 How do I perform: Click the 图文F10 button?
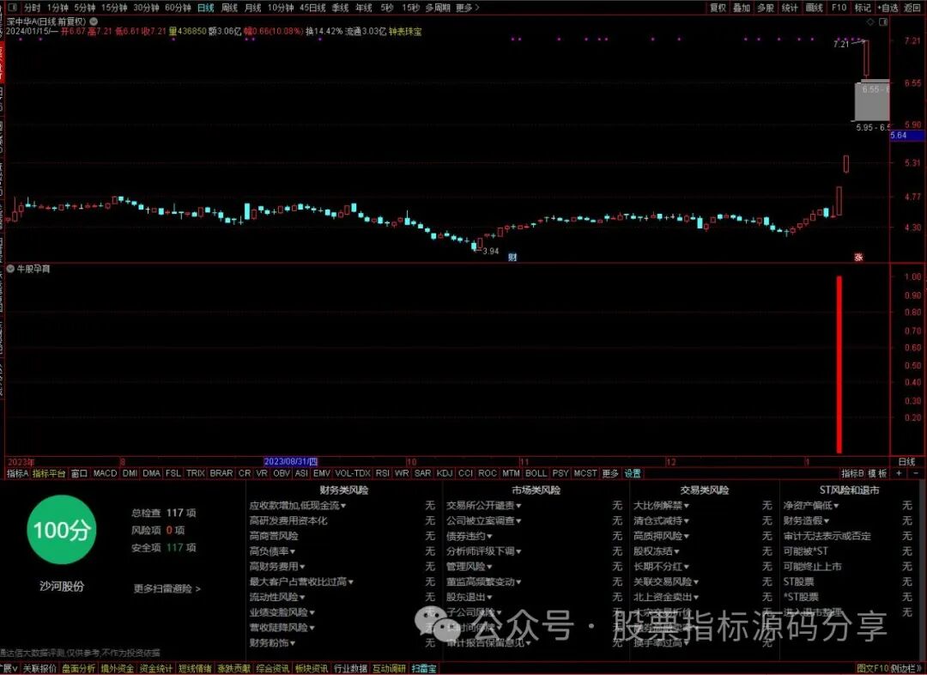tap(873, 668)
